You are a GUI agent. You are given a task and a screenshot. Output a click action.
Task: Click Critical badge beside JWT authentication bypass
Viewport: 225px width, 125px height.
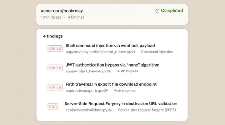click(55, 68)
